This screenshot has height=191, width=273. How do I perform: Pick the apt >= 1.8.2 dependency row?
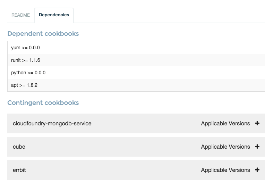24,85
